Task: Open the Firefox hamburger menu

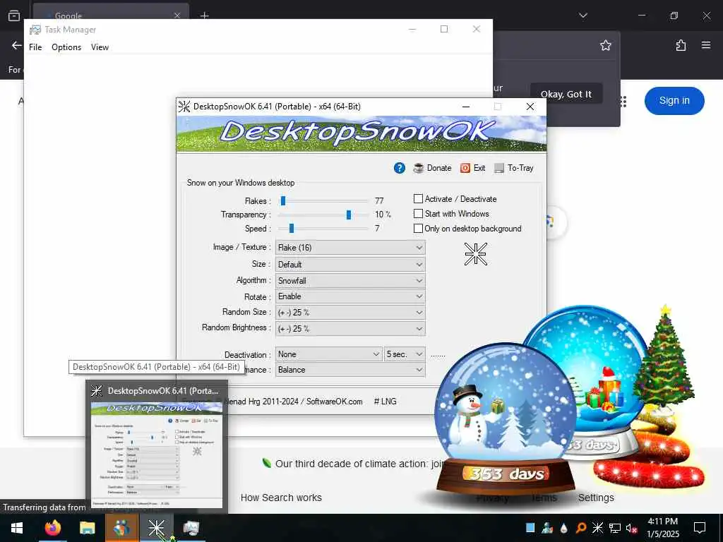Action: (x=706, y=45)
